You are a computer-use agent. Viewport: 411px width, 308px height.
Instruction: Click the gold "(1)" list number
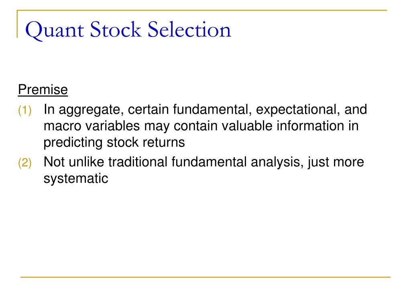24,110
